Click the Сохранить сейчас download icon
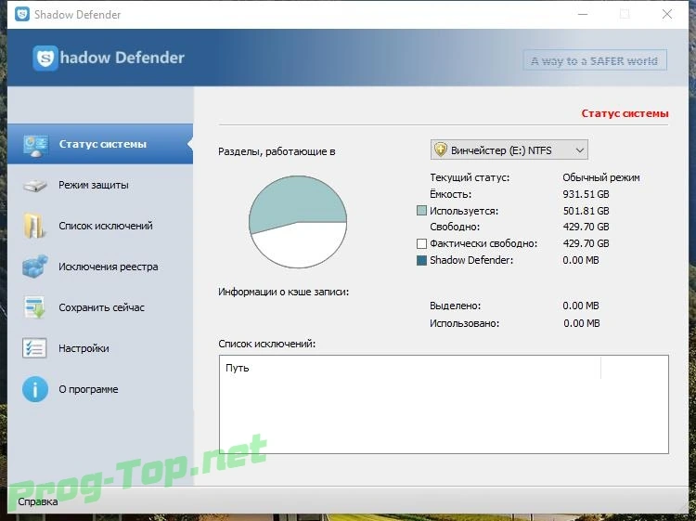 34,307
